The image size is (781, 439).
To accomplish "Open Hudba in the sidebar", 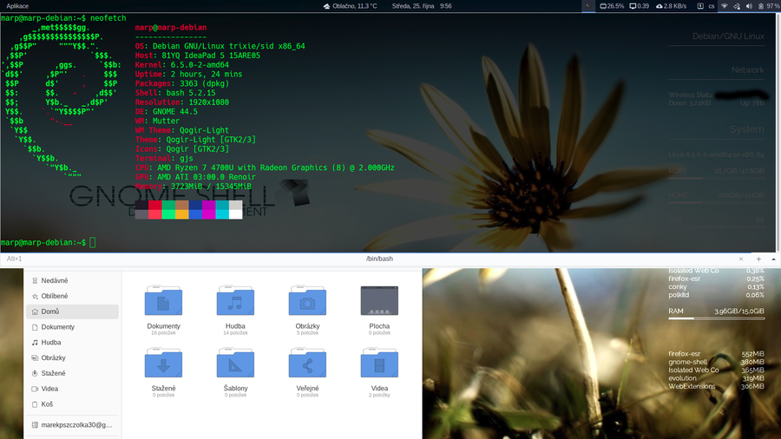I will coord(72,343).
